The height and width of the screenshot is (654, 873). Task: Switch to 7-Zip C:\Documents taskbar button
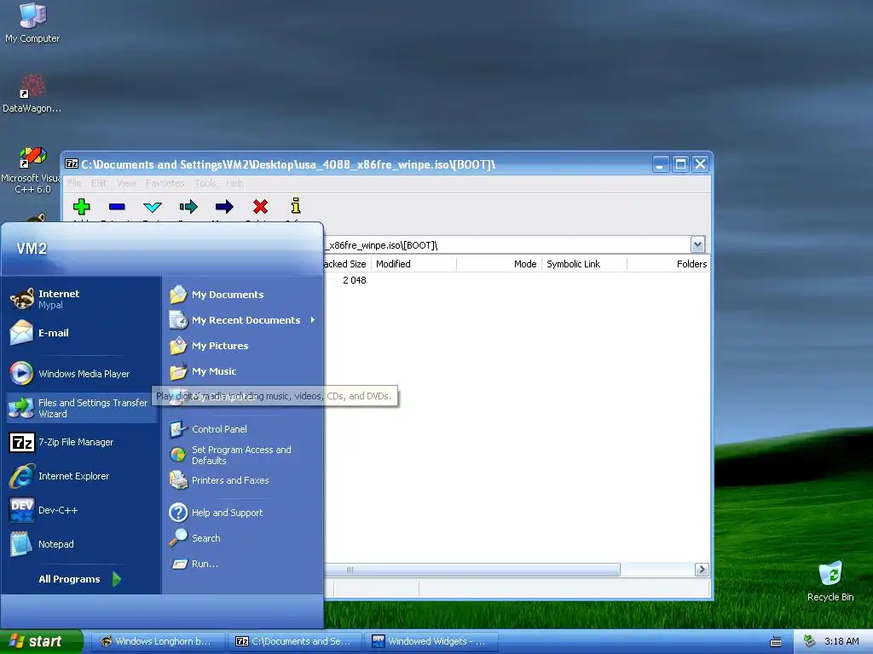[x=294, y=641]
